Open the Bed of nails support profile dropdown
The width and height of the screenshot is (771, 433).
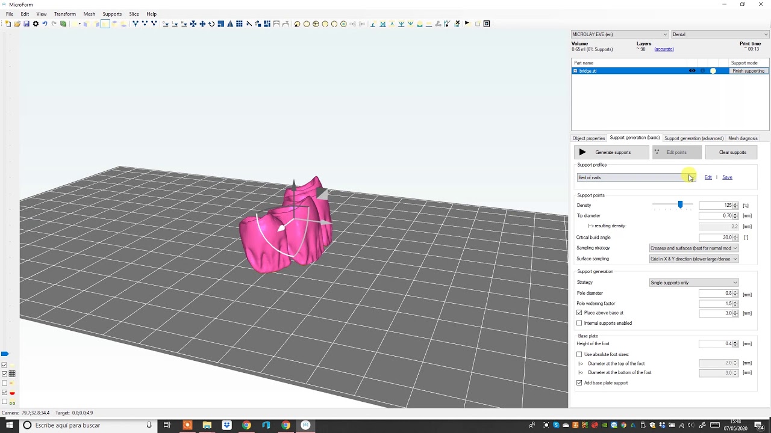(x=636, y=177)
